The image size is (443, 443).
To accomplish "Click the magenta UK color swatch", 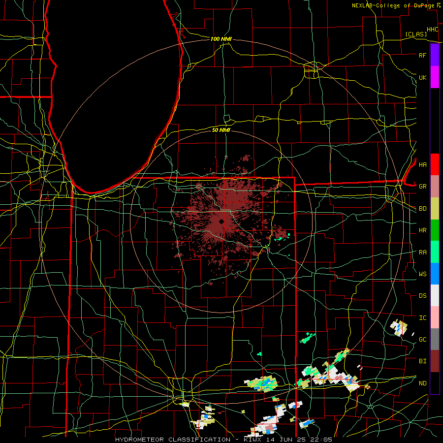I will [435, 77].
